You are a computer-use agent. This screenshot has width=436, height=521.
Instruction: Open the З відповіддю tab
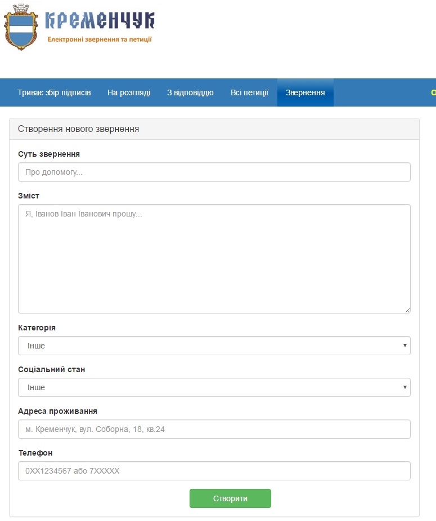pyautogui.click(x=190, y=92)
